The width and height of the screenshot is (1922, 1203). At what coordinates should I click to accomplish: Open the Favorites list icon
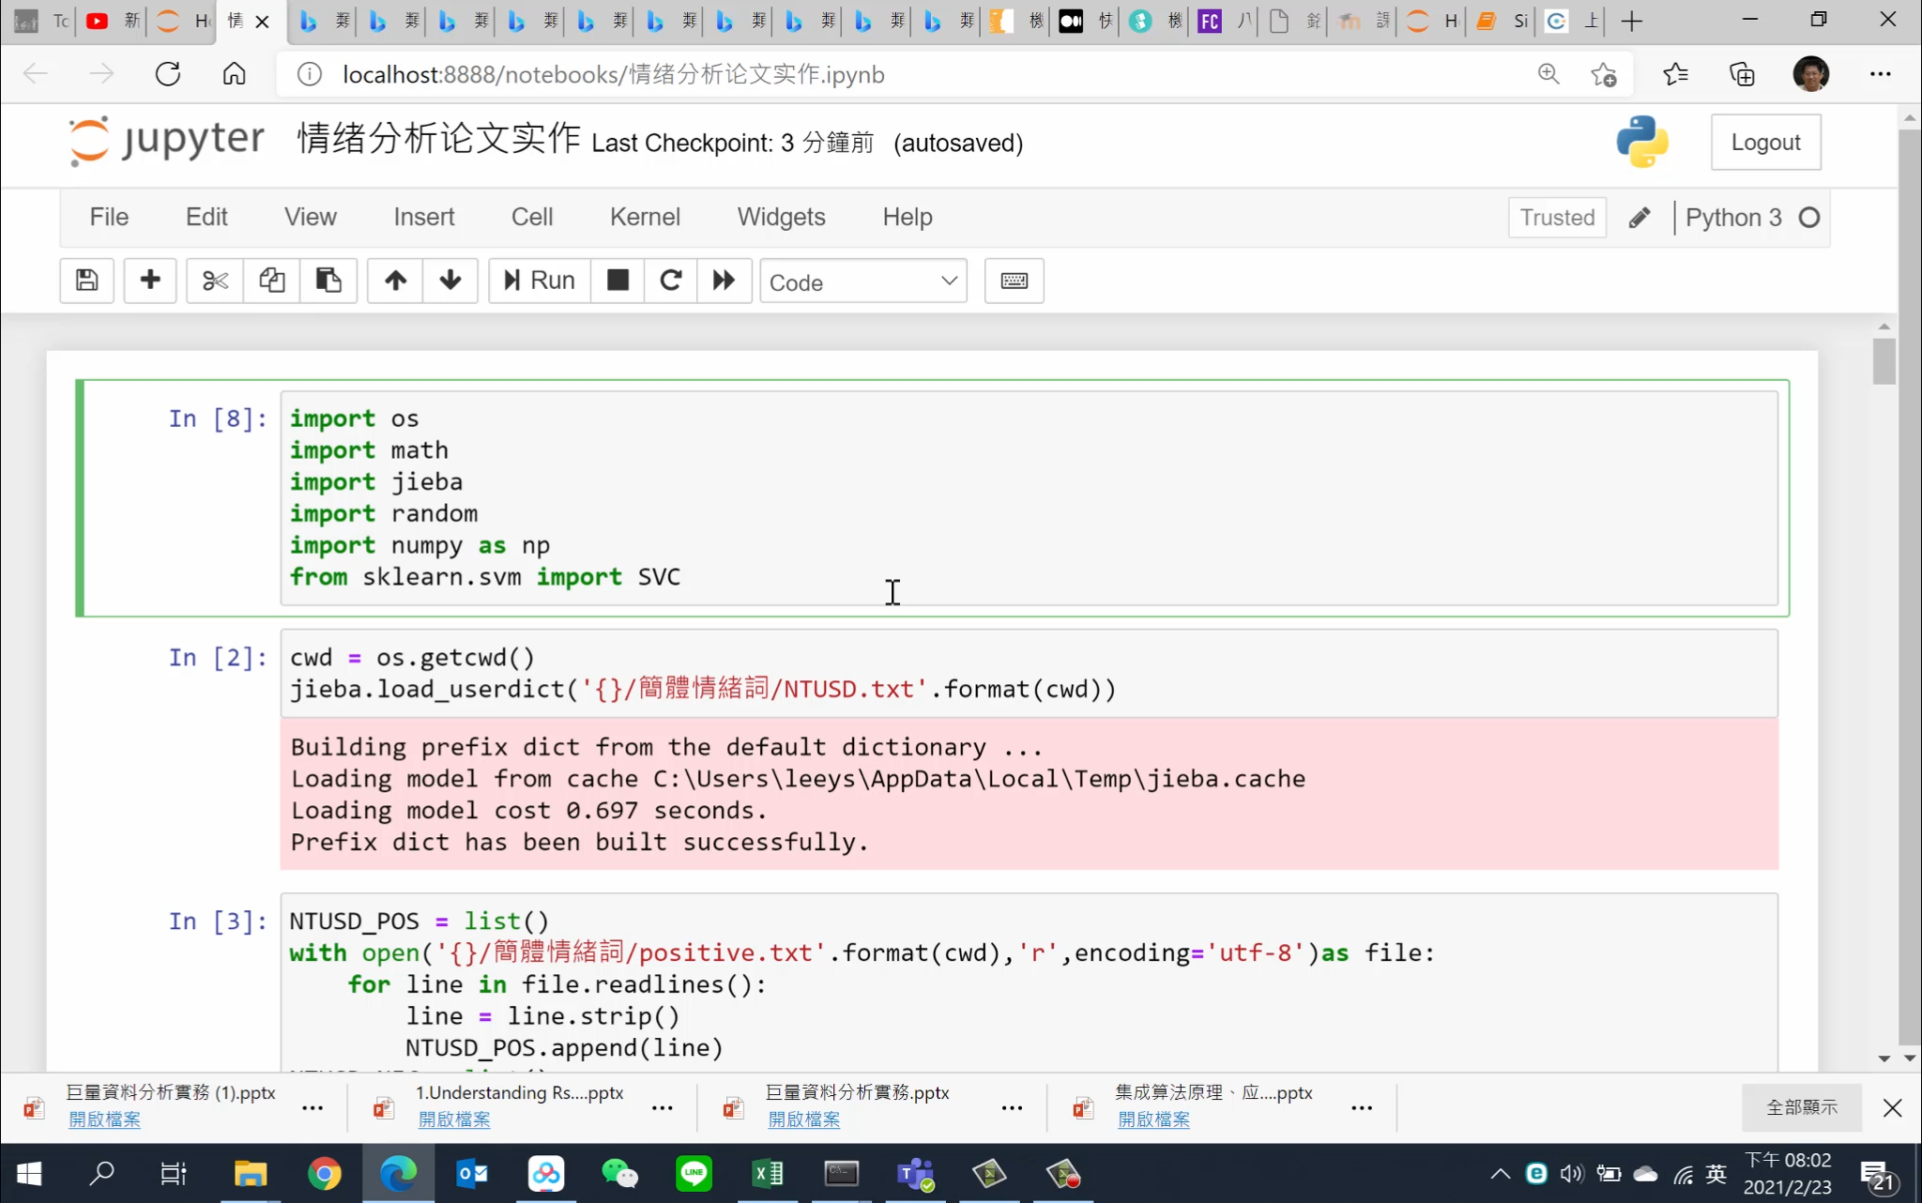1675,74
